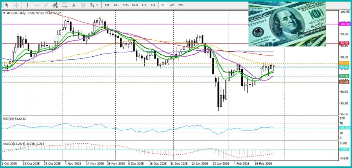352x168 pixels.
Task: Click the dollar bills image thumbnail
Action: 287,24
